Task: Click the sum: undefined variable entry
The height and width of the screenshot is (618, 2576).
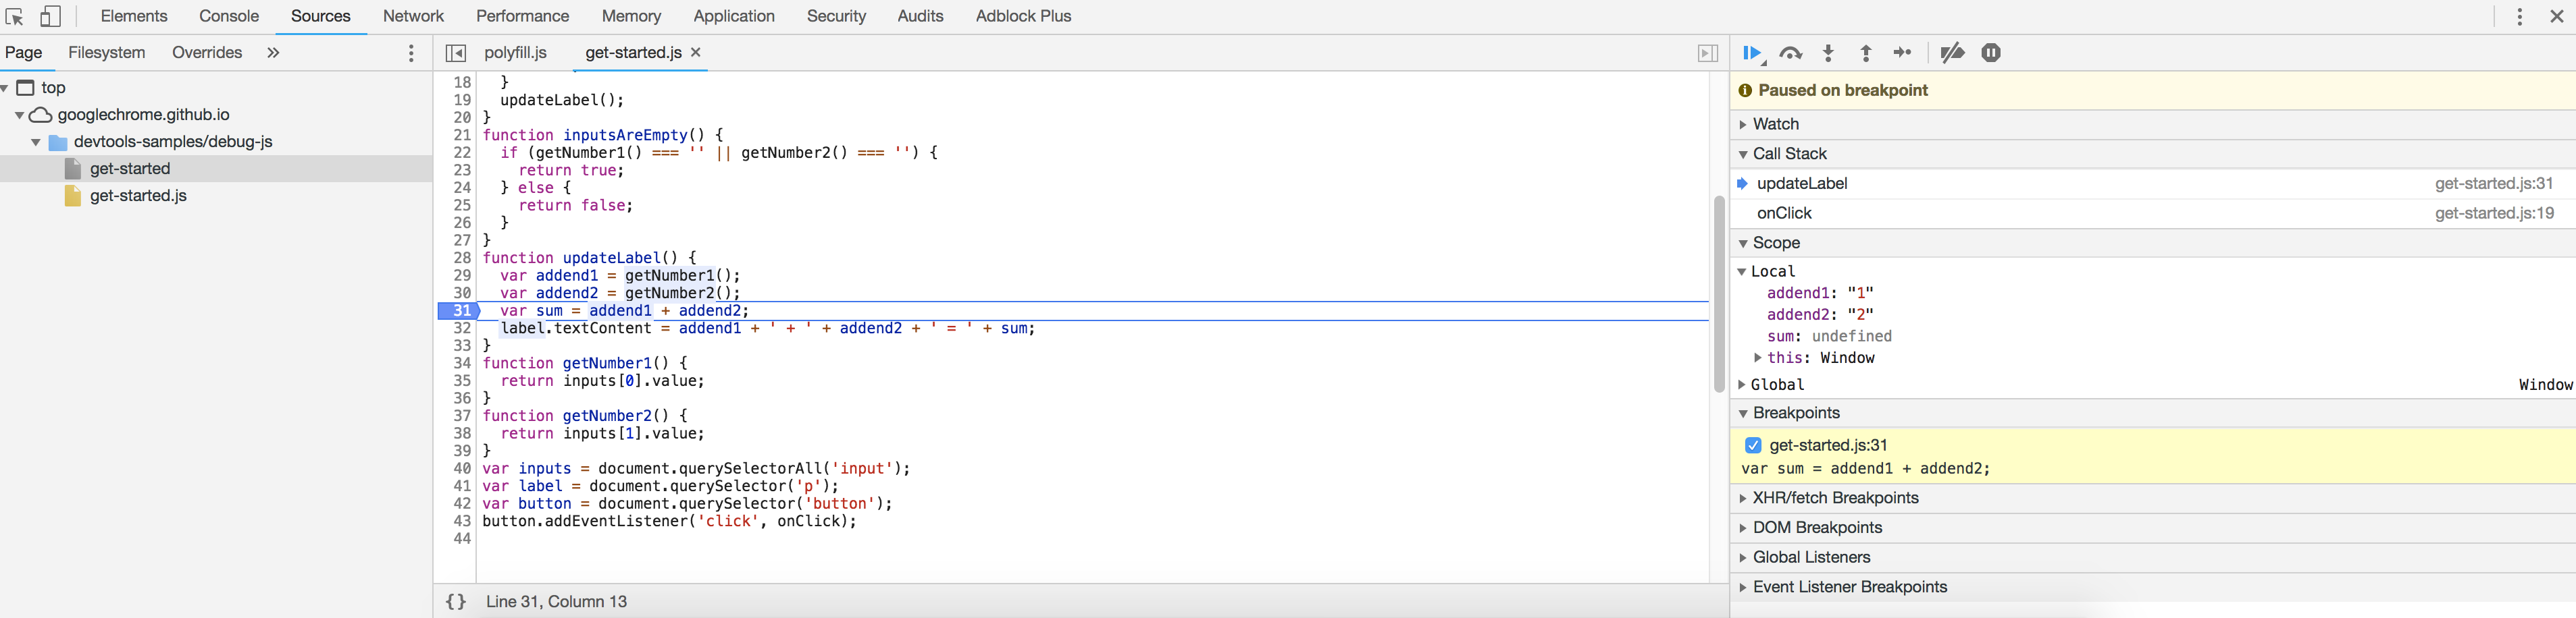Action: click(x=1829, y=337)
